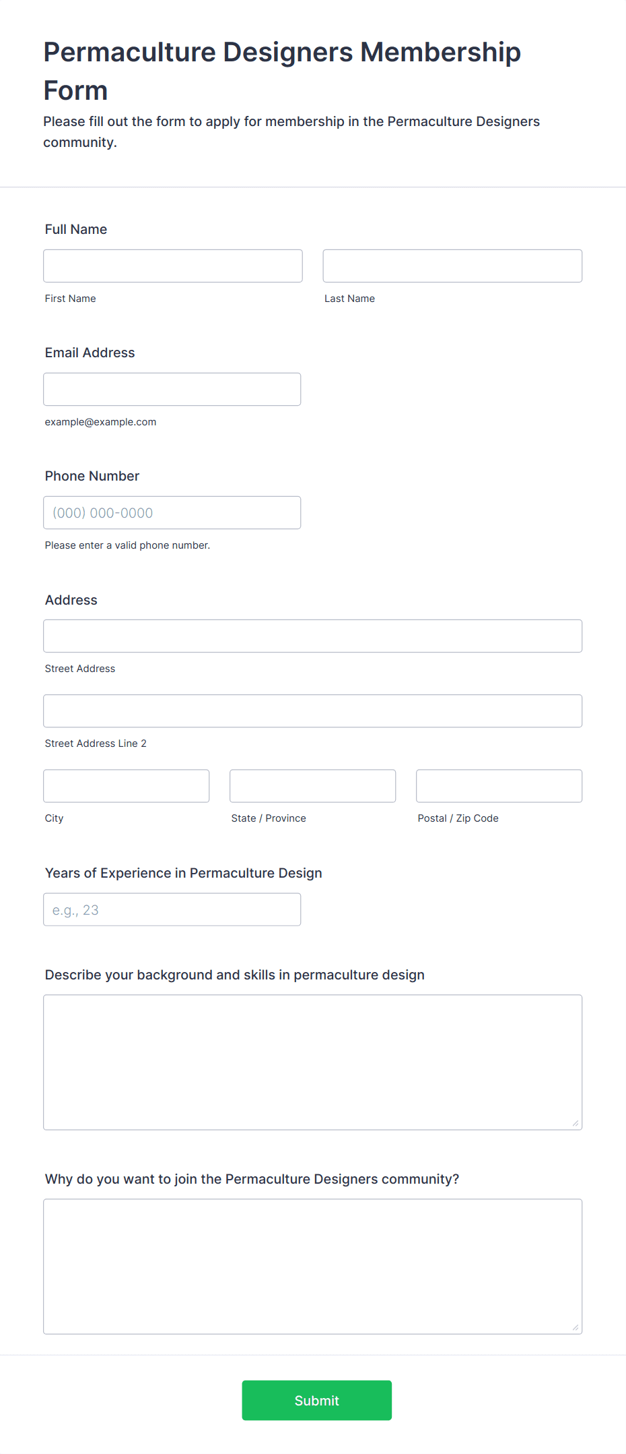The image size is (626, 1454).
Task: Click the Phone Number input box
Action: (172, 512)
